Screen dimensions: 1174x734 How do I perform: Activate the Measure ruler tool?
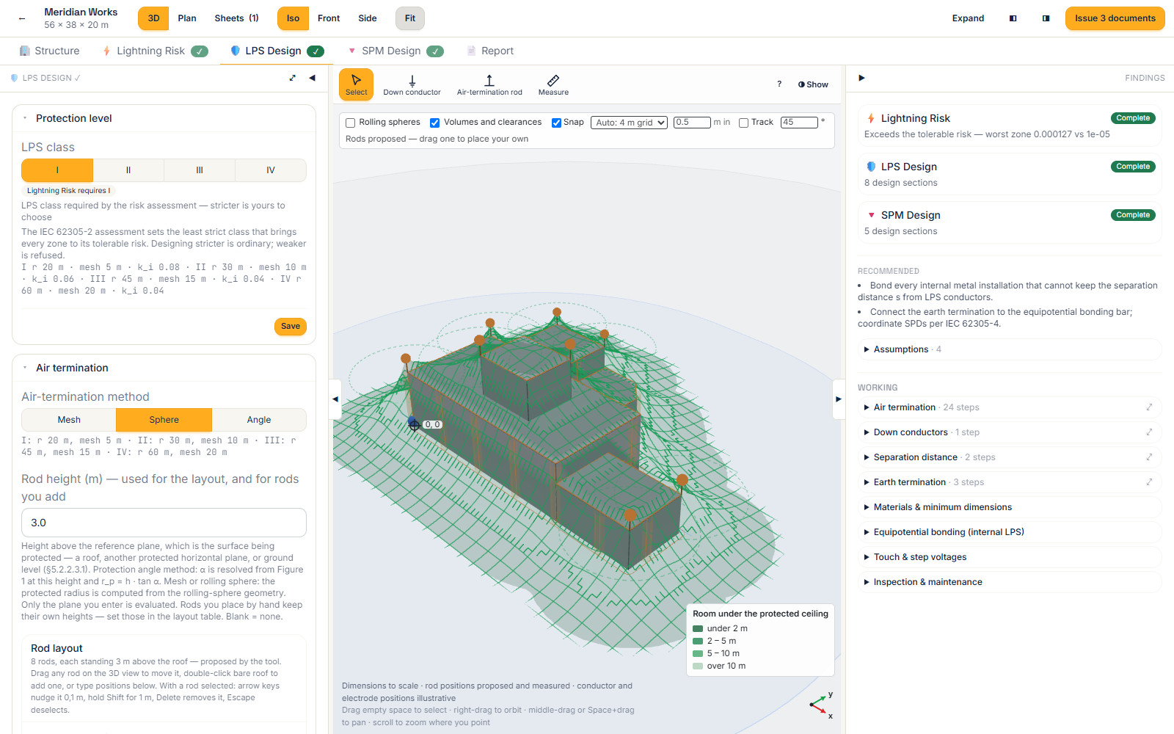553,84
